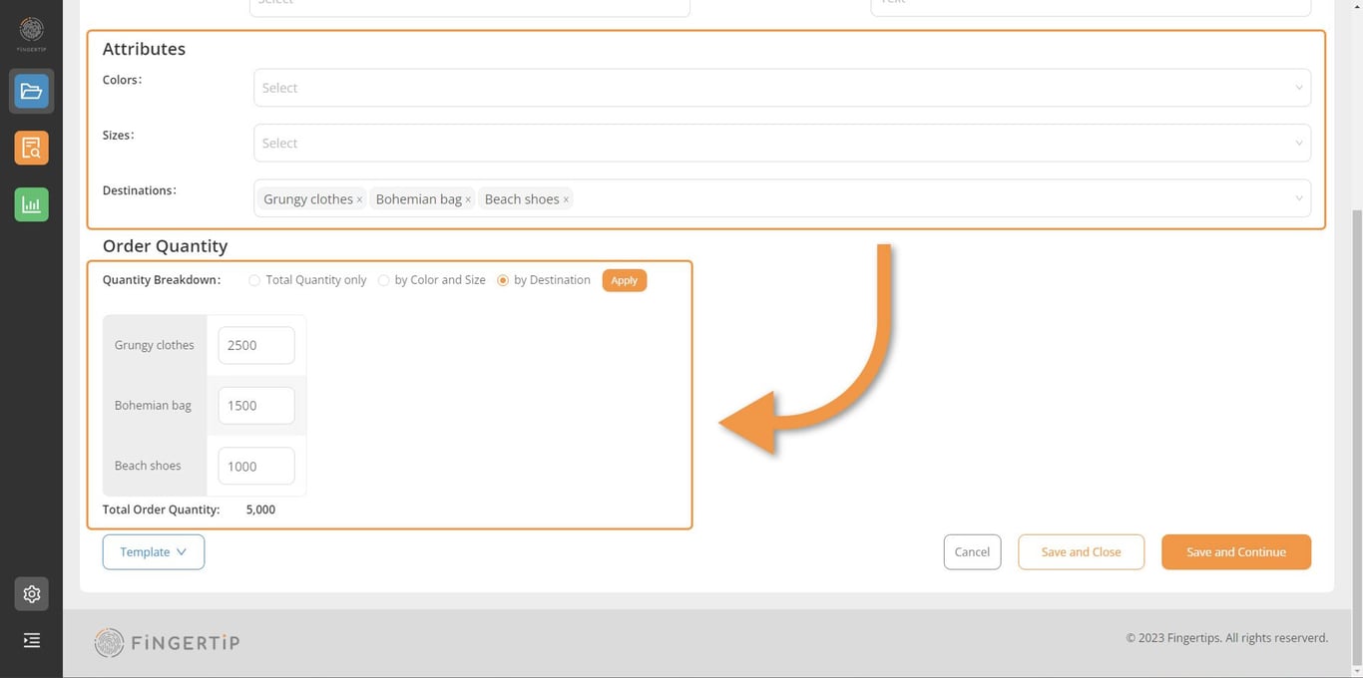Remove the Grungy clothes destination tag

(x=359, y=199)
